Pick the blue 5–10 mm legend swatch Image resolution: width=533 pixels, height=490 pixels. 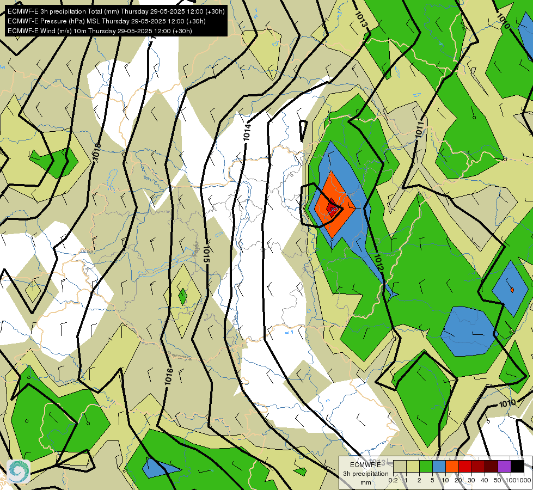pyautogui.click(x=439, y=467)
